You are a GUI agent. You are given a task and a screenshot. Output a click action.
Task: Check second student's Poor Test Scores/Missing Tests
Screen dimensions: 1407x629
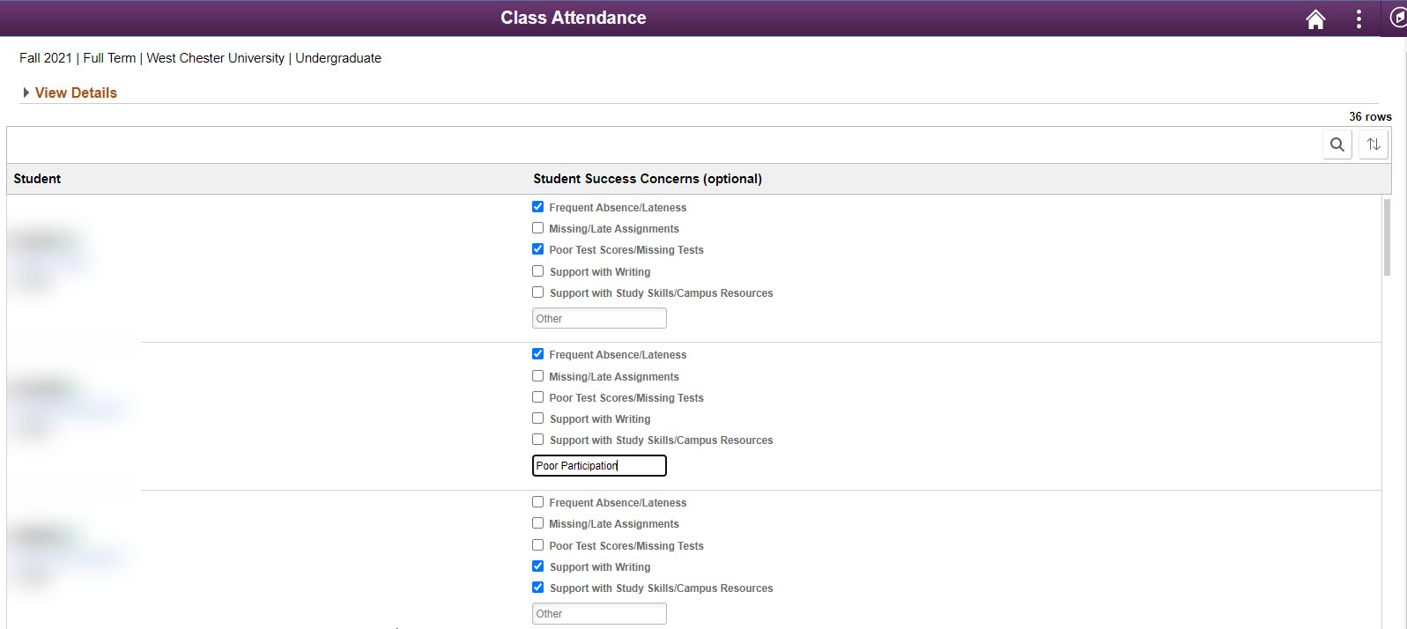[538, 397]
